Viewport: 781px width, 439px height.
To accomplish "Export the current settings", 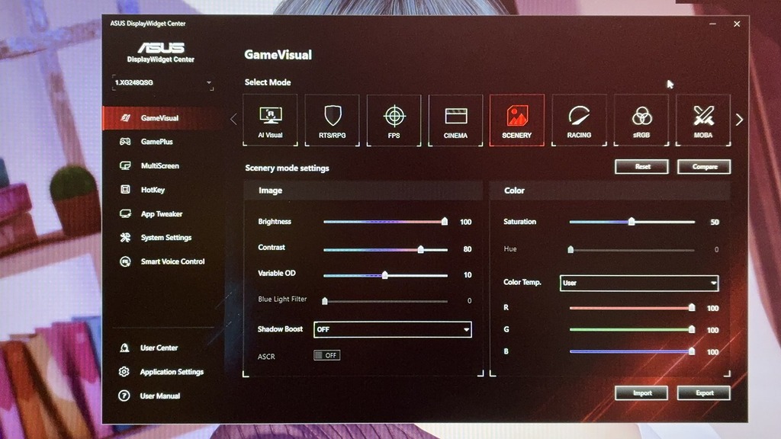I will point(703,393).
